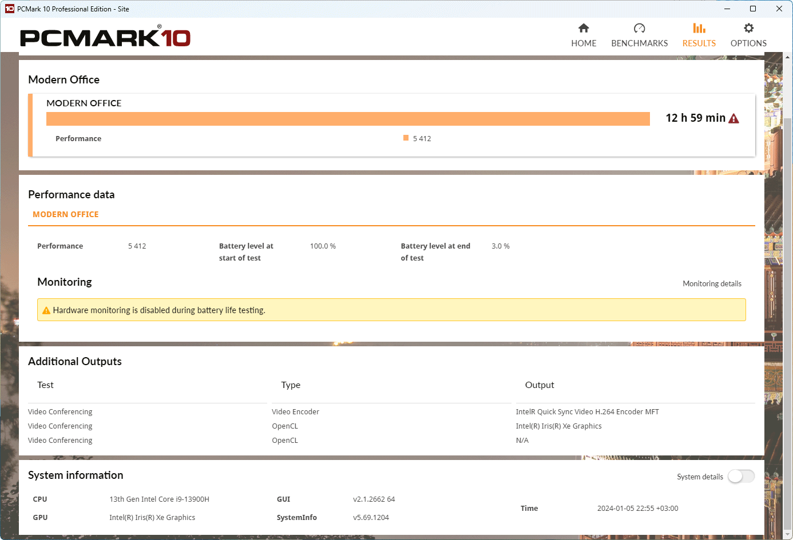Click the PCMARK 10 logo

105,37
